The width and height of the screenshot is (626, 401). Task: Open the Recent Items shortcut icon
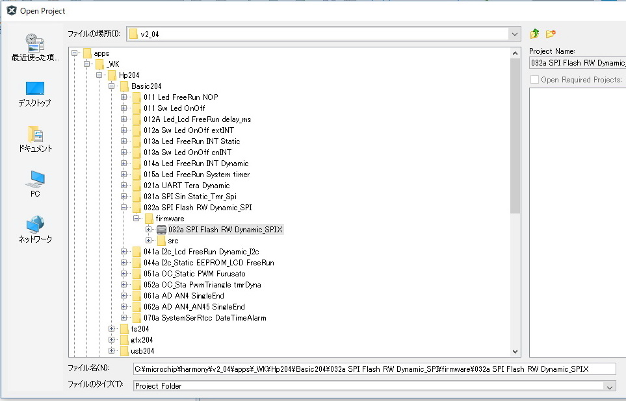point(35,42)
